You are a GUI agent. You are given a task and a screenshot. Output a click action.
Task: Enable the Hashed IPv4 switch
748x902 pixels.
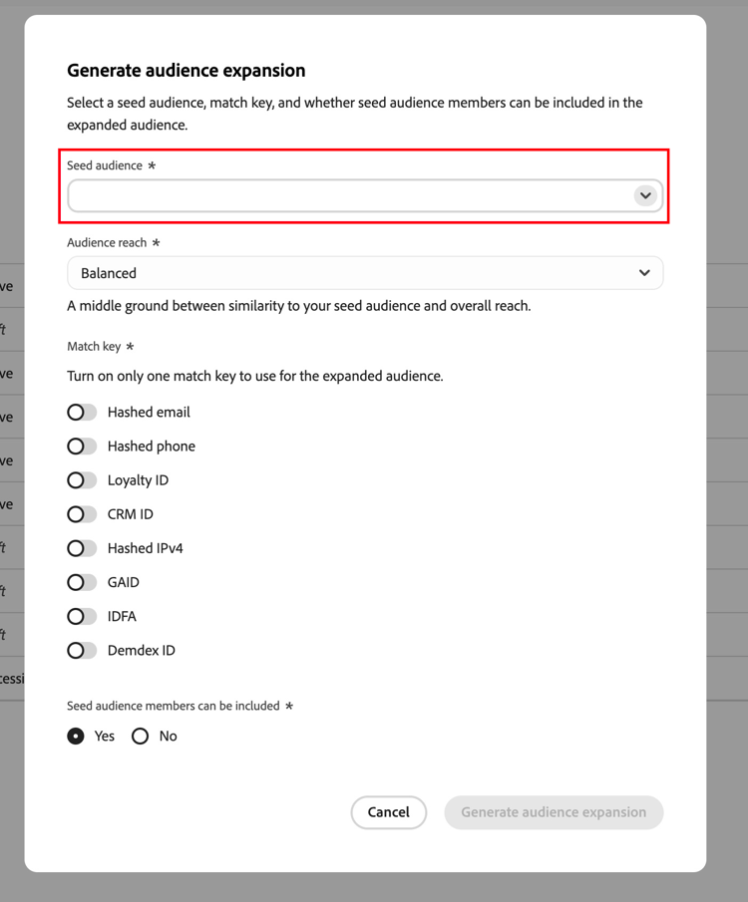82,548
